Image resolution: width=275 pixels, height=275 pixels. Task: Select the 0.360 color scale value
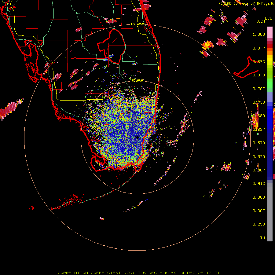259,197
